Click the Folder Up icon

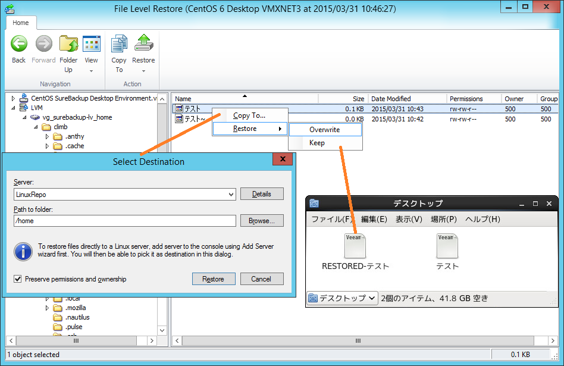point(68,44)
